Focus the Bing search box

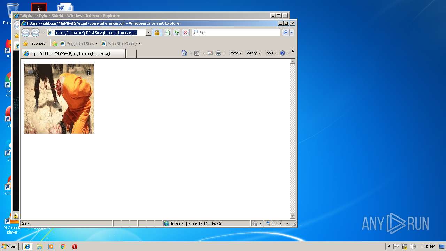[236, 33]
